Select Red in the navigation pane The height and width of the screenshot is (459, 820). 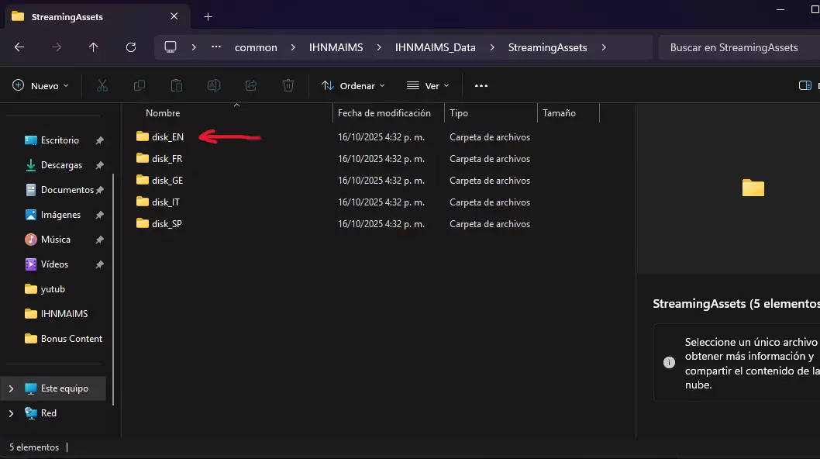point(49,413)
